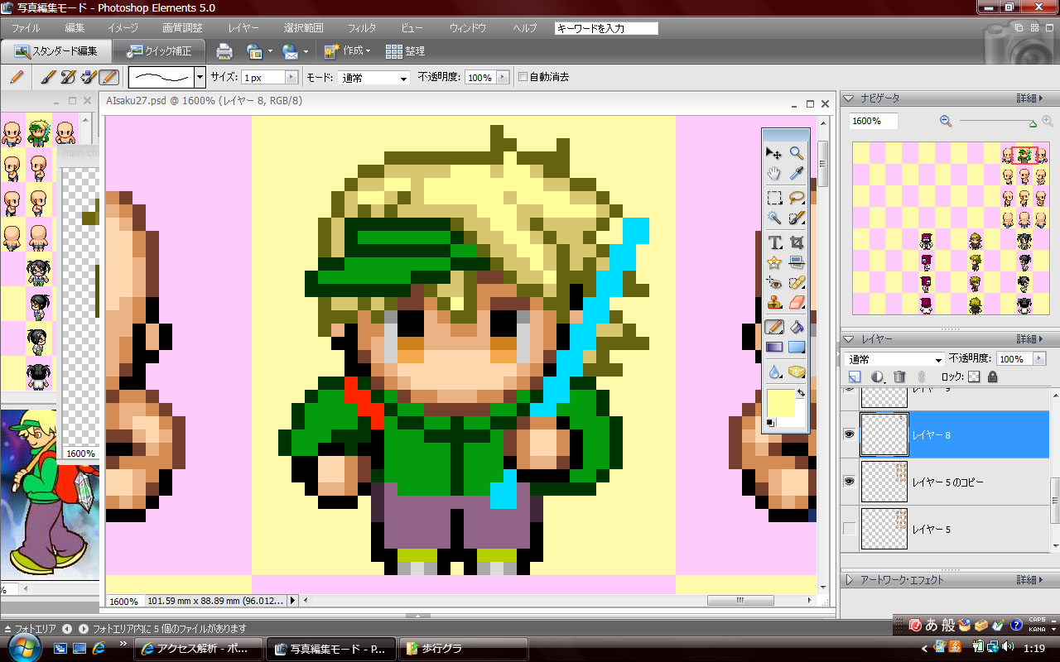Select the Straighten tool
The image size is (1060, 662).
tap(797, 263)
